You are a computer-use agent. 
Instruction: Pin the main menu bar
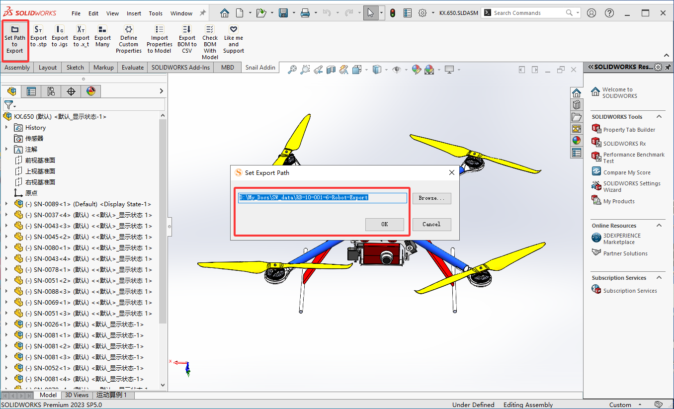click(203, 13)
